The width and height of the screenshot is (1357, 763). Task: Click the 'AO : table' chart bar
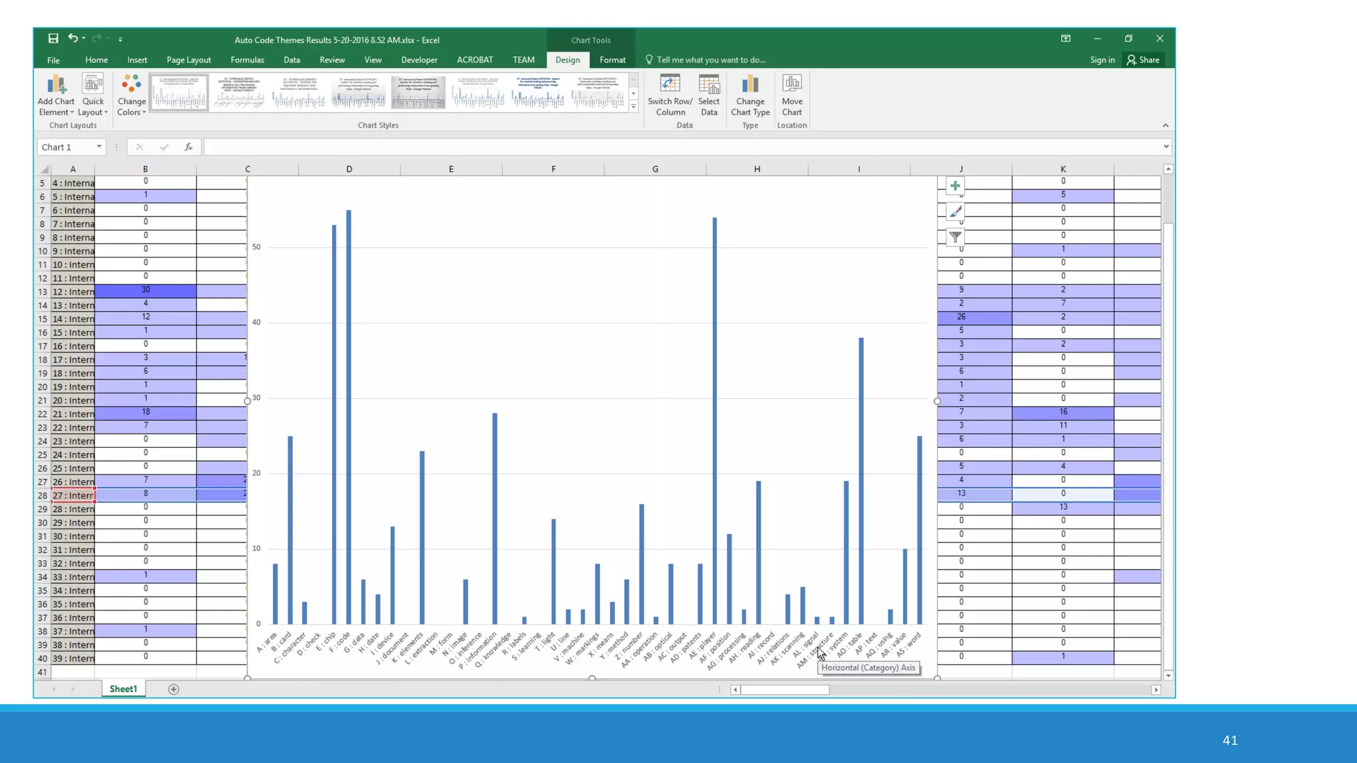(x=861, y=481)
